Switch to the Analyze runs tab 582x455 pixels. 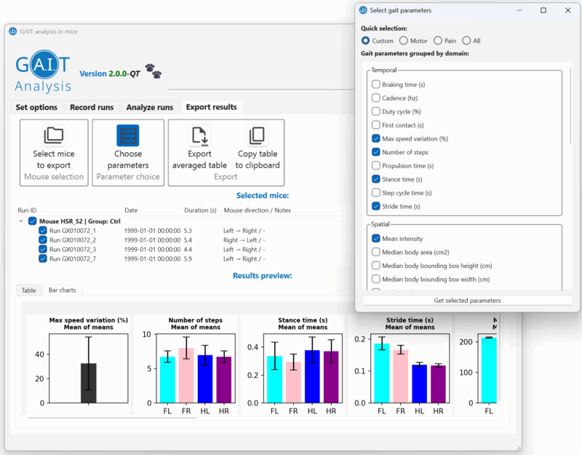pyautogui.click(x=149, y=107)
